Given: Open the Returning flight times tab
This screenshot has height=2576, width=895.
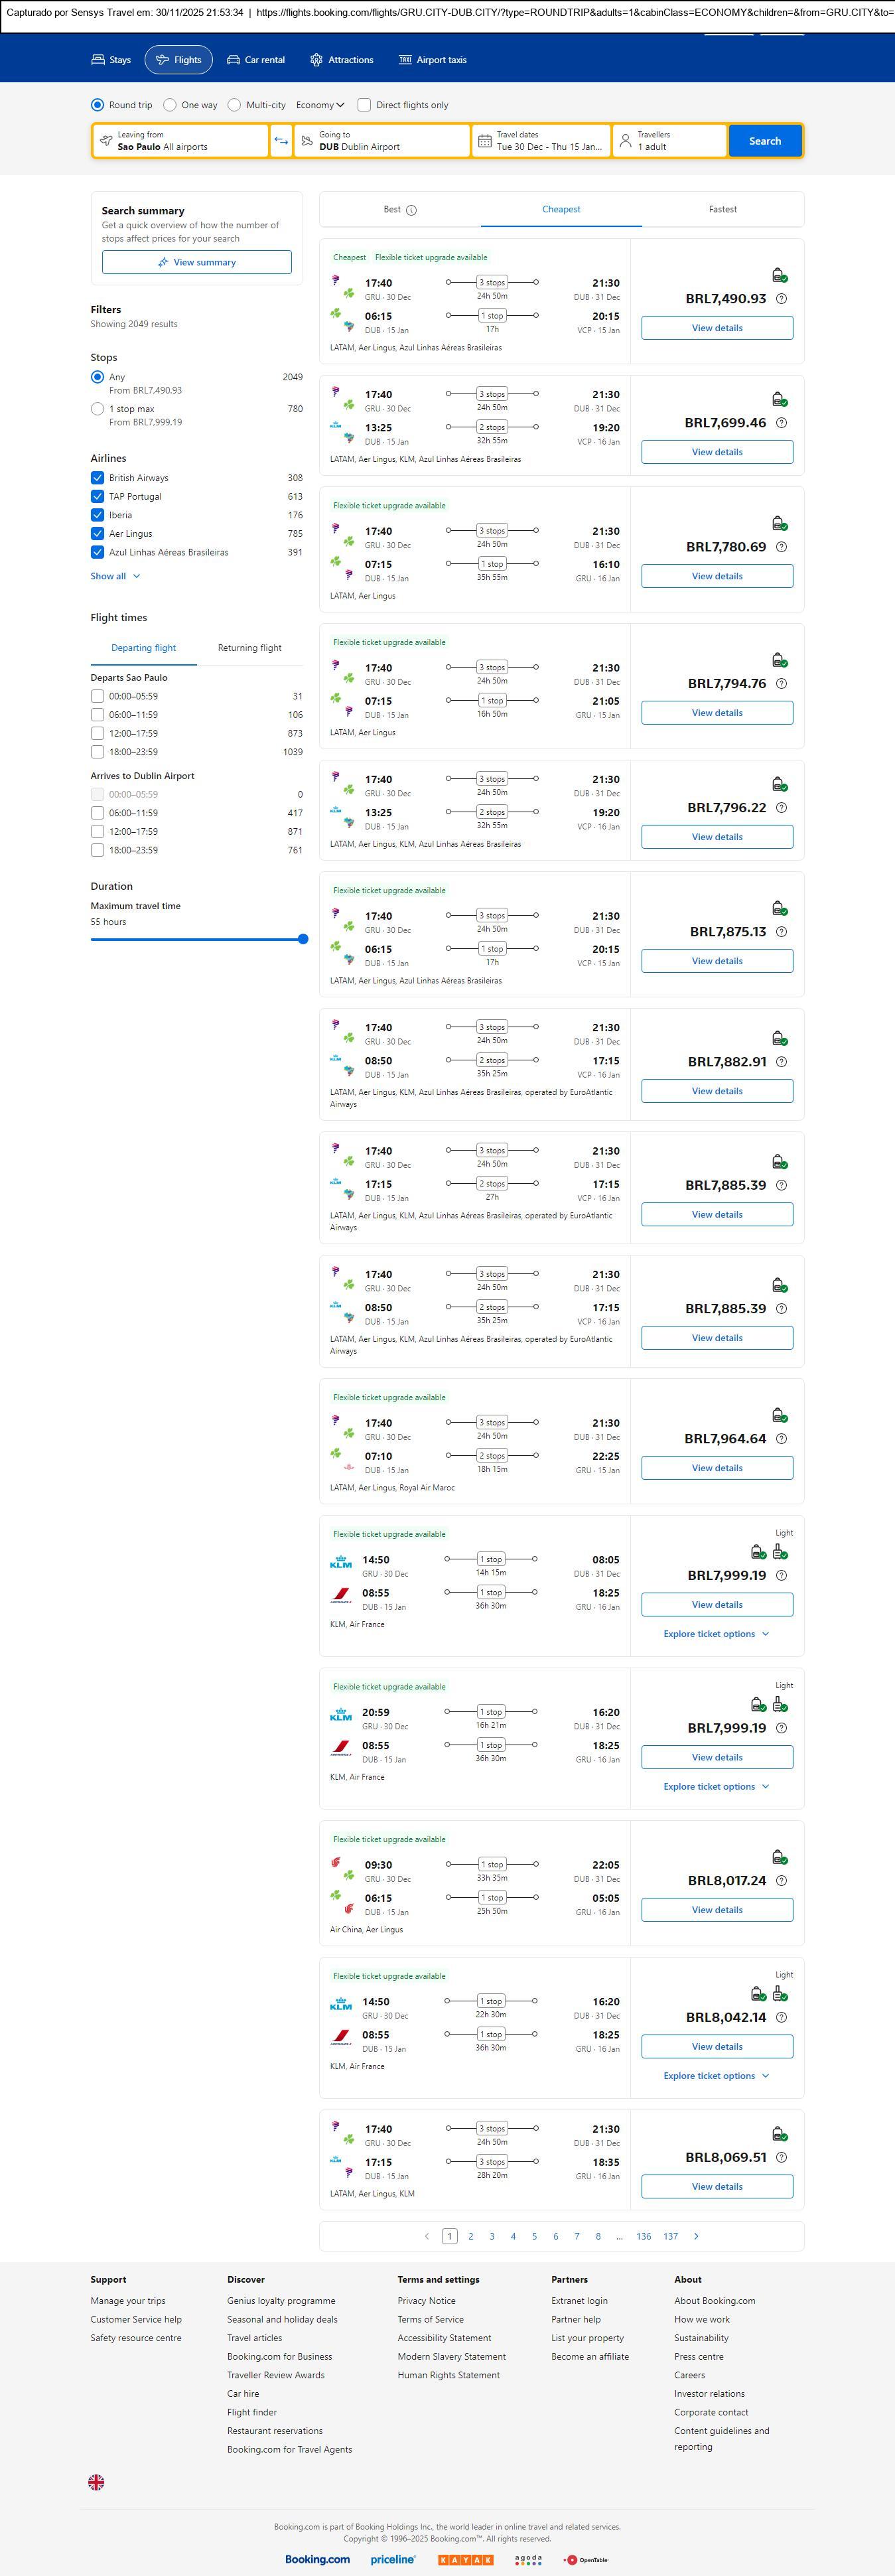Looking at the screenshot, I should pos(249,648).
